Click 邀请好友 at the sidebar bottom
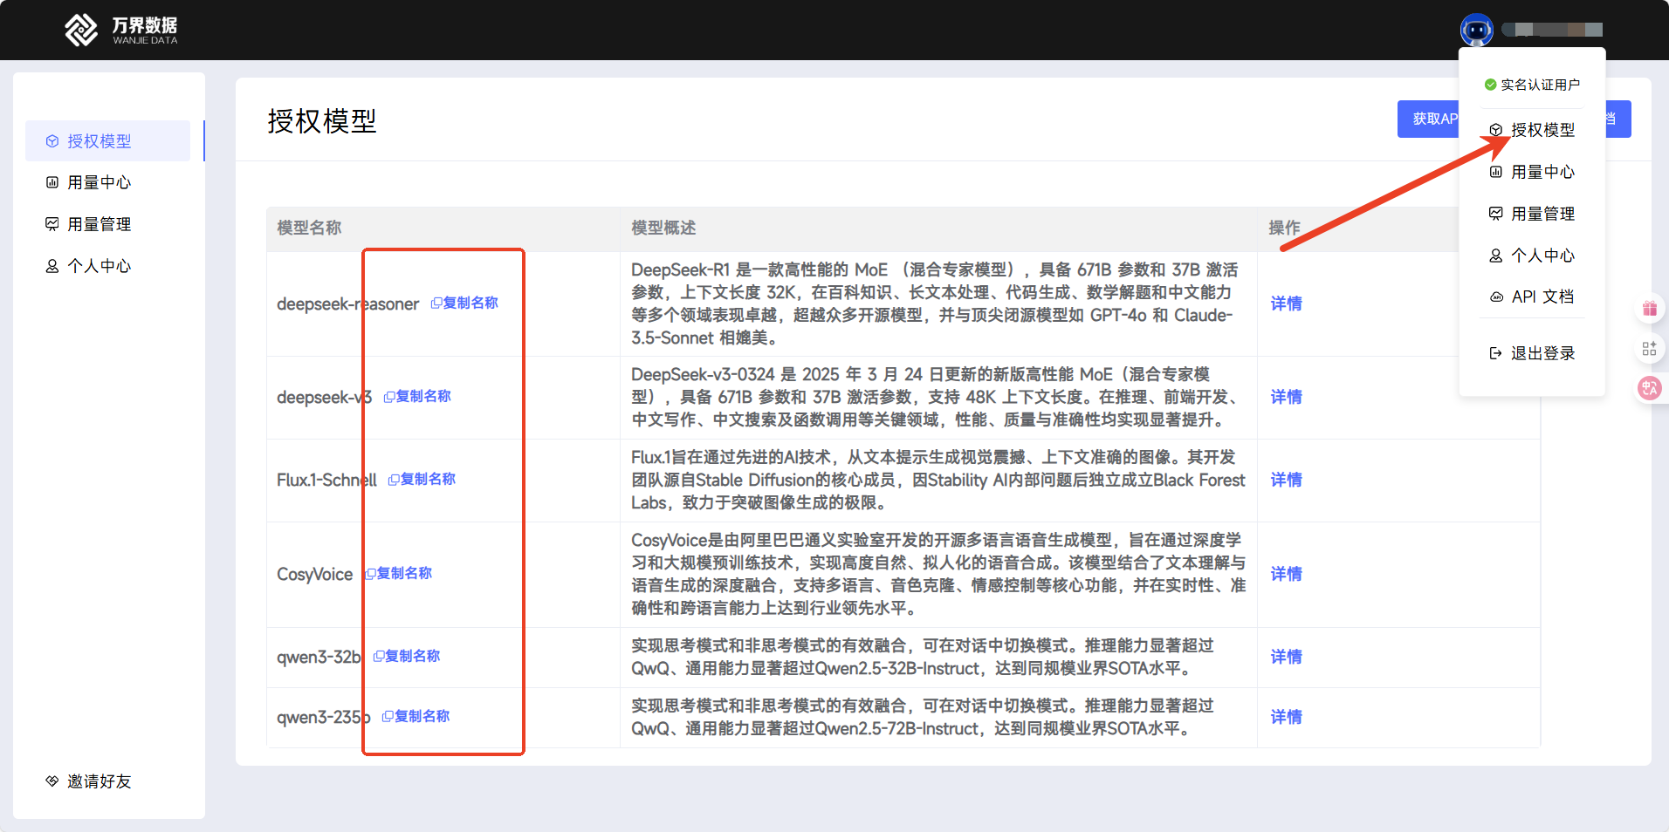Viewport: 1669px width, 832px height. click(100, 781)
